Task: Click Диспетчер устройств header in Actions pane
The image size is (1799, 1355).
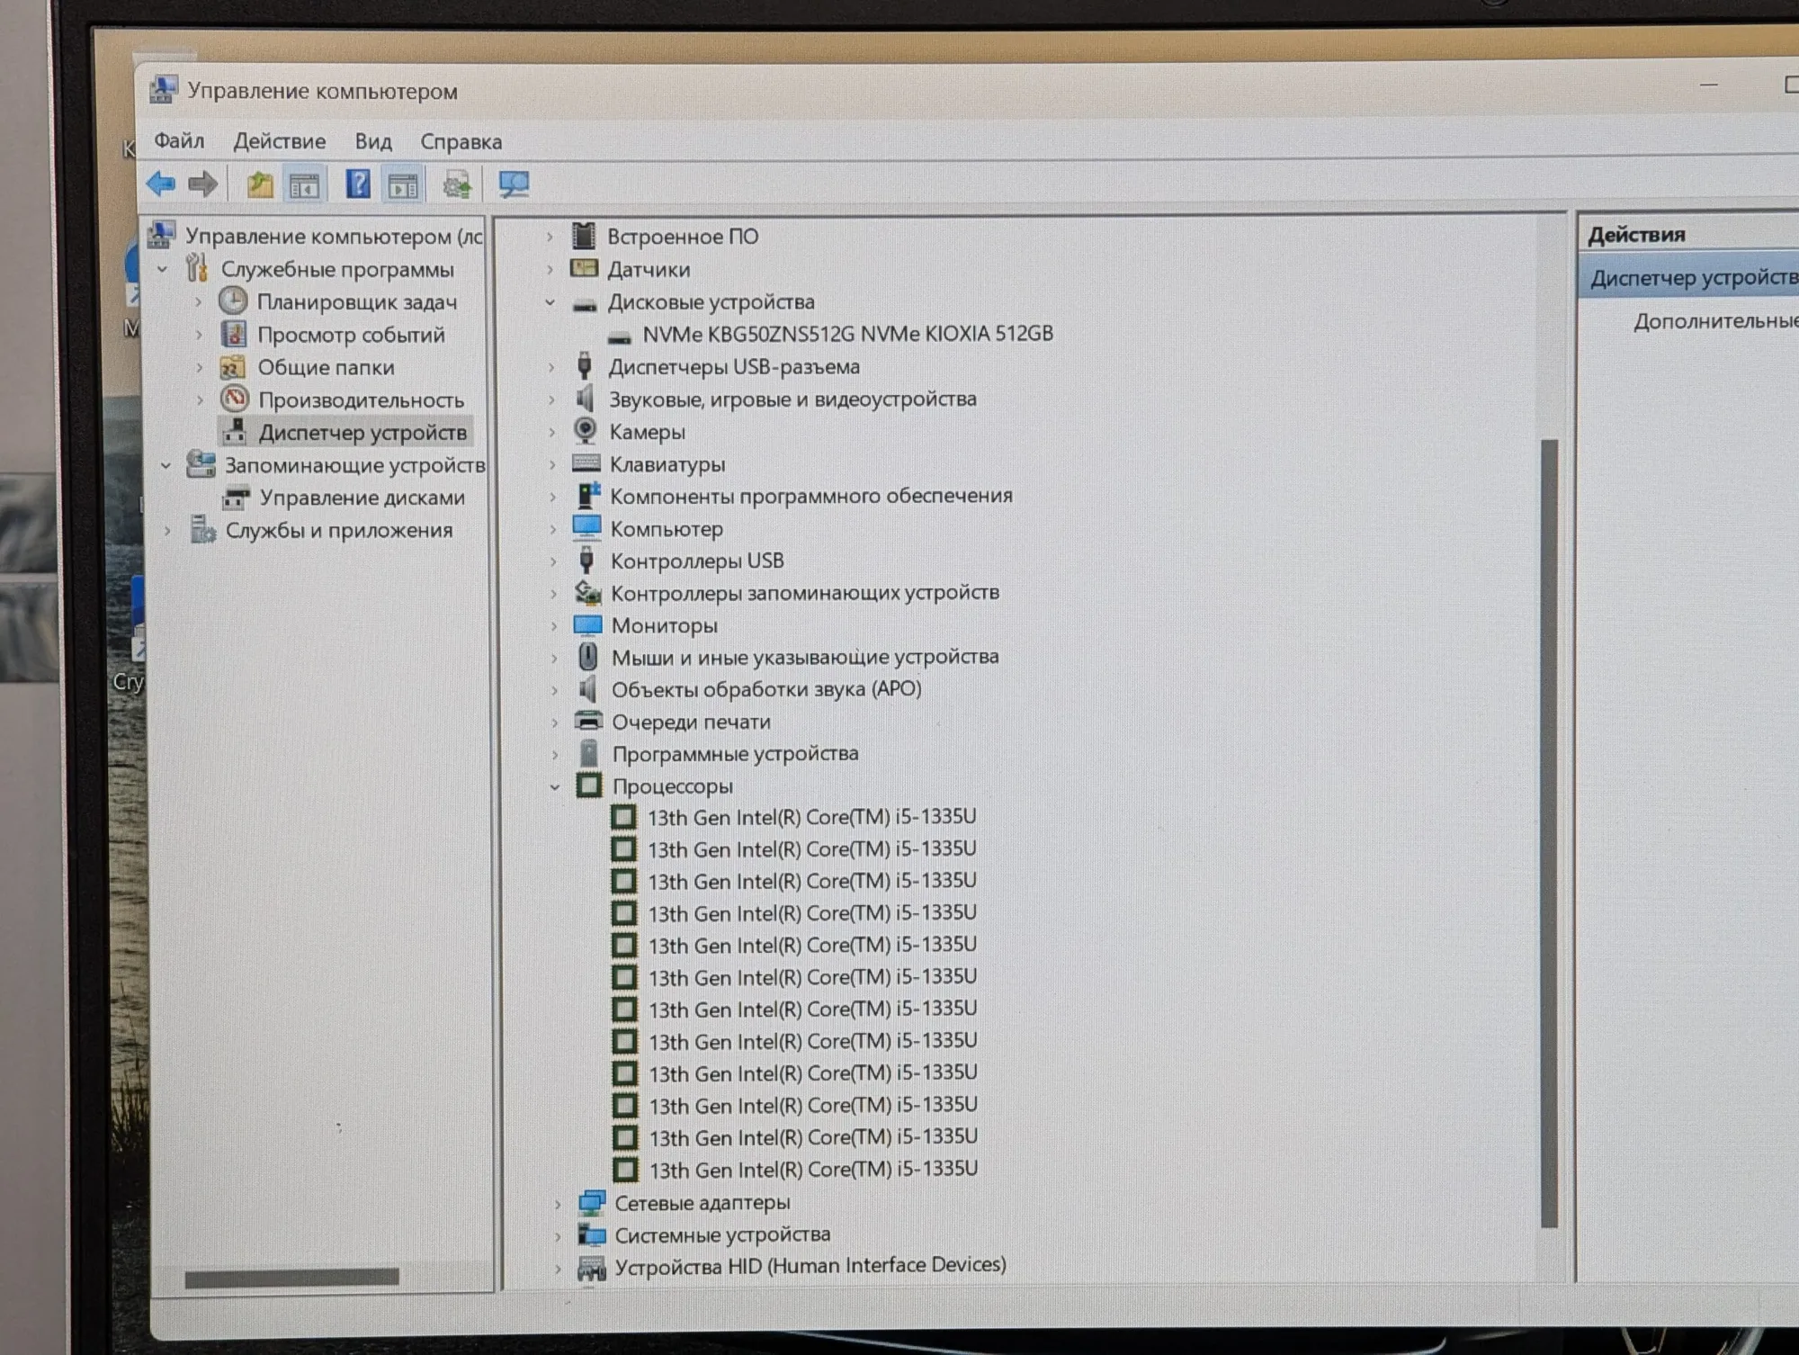Action: (x=1694, y=278)
